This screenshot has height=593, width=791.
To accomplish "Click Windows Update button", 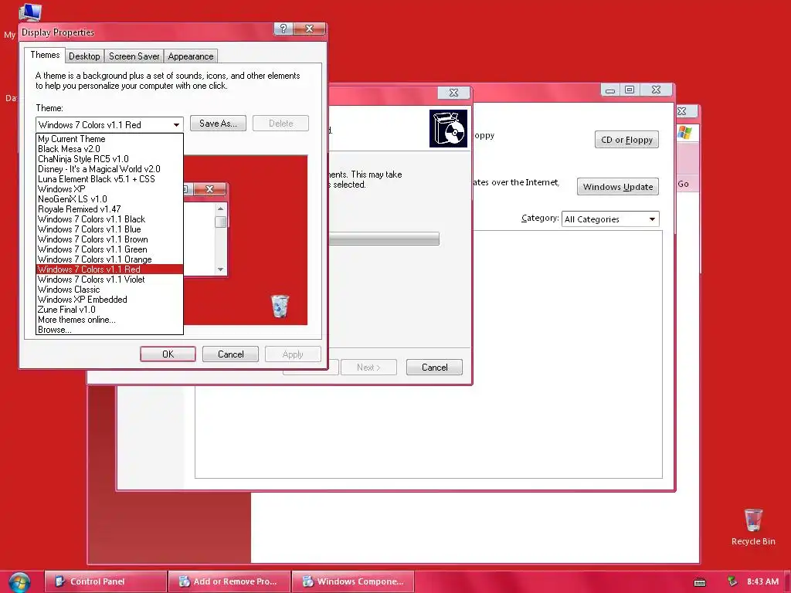I will pos(617,187).
